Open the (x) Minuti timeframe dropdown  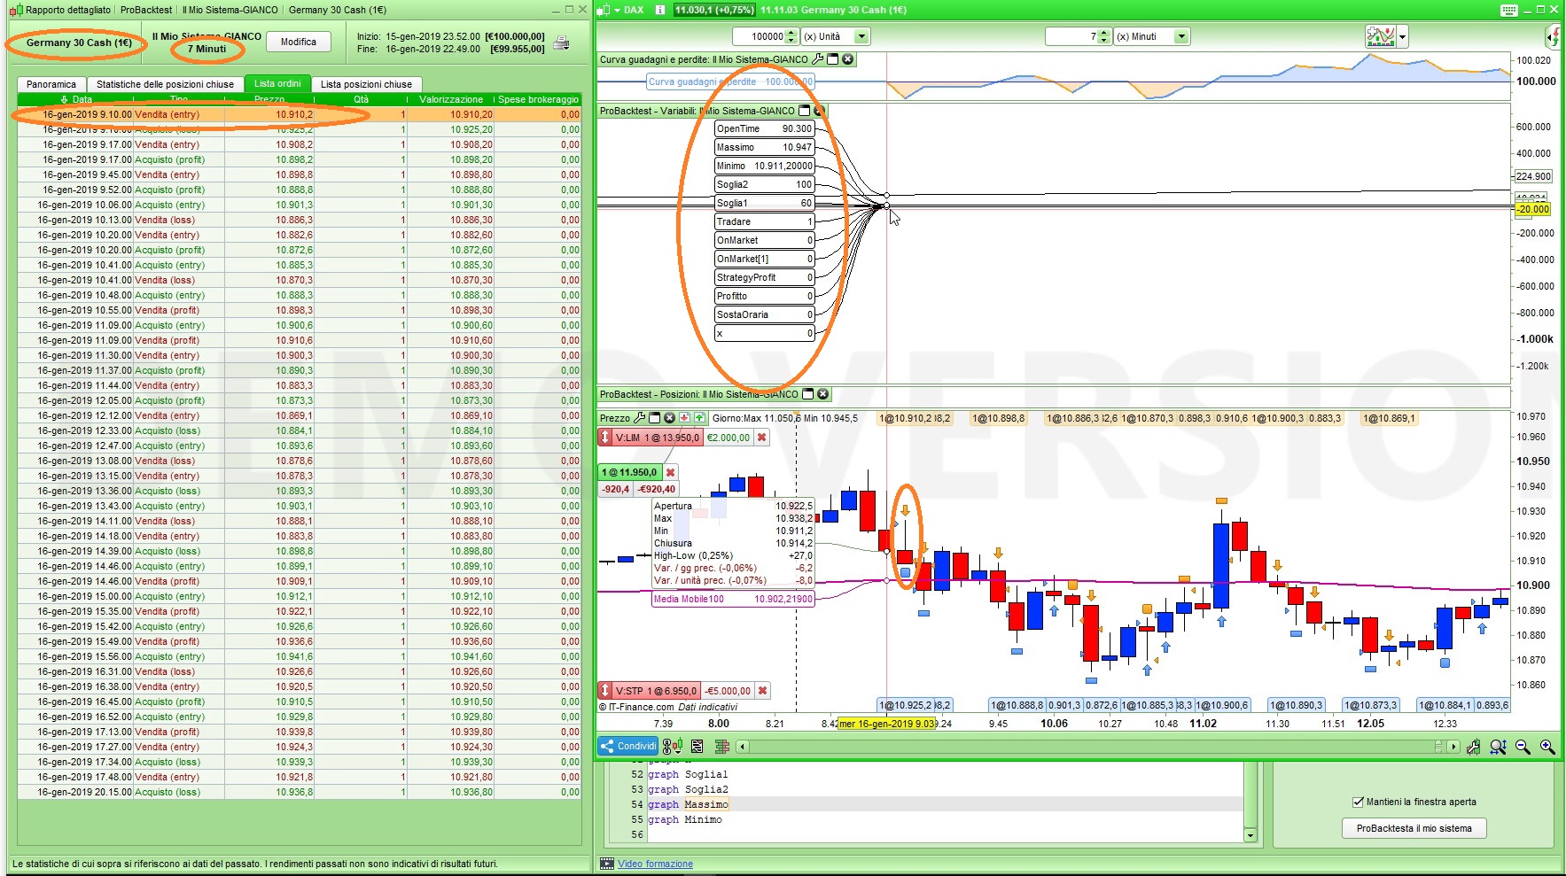point(1181,36)
